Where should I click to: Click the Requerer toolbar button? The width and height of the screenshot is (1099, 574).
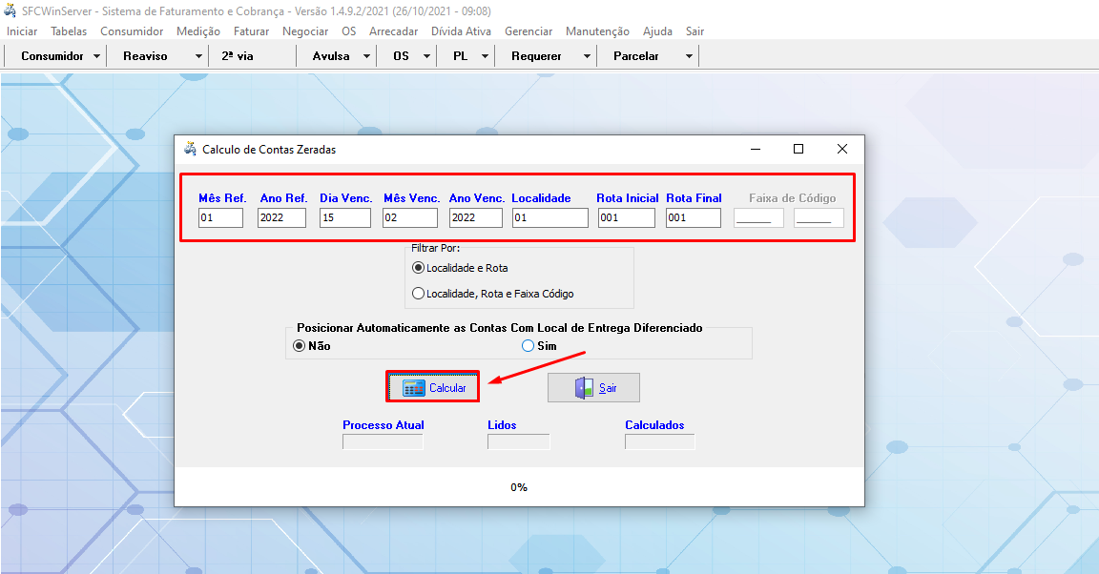536,56
